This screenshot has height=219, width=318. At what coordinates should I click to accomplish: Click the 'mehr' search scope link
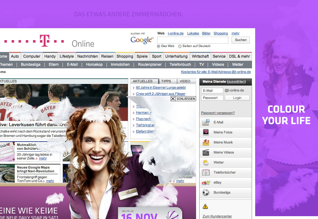coord(235,33)
